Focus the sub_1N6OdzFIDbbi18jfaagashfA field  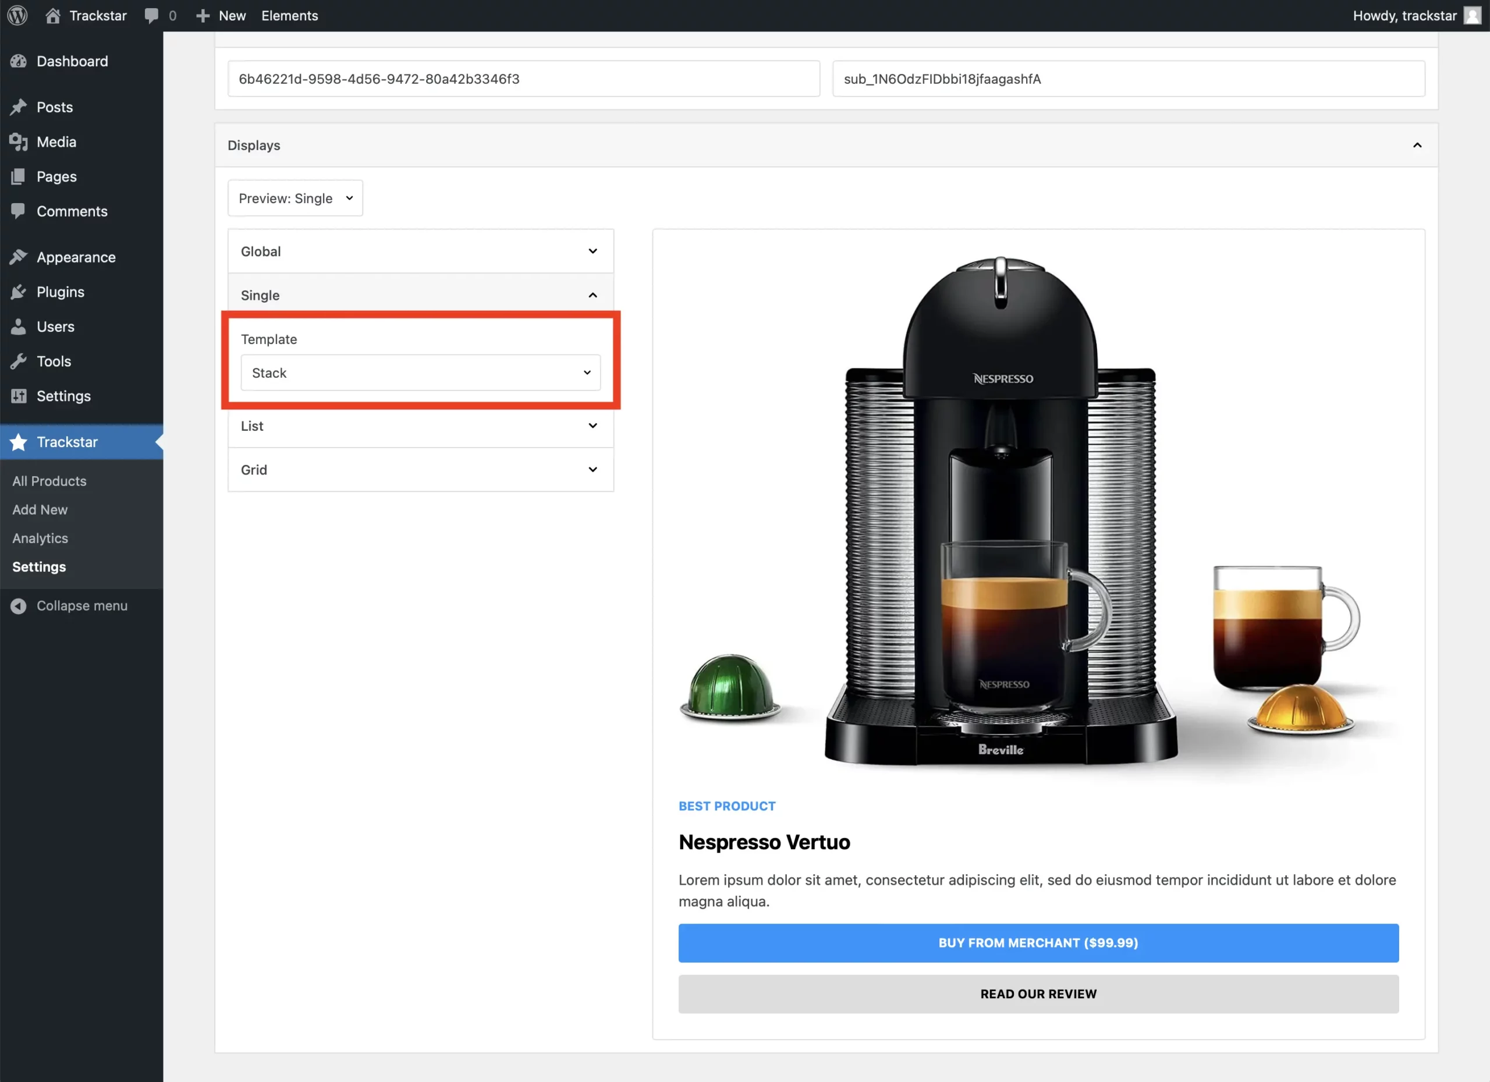pyautogui.click(x=1129, y=79)
